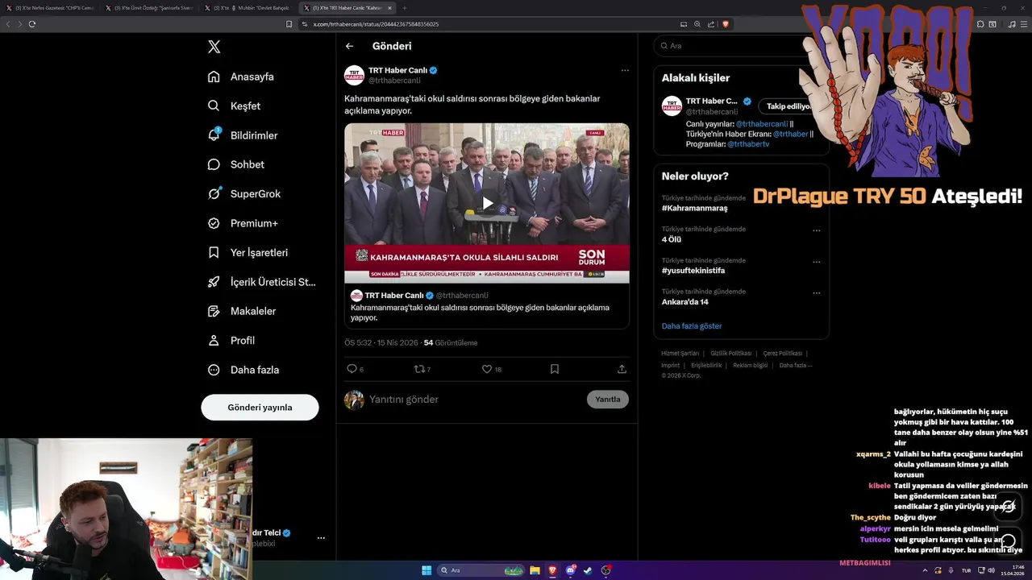Switch to the Muhbir Devlet Bahçeli tab

click(248, 8)
